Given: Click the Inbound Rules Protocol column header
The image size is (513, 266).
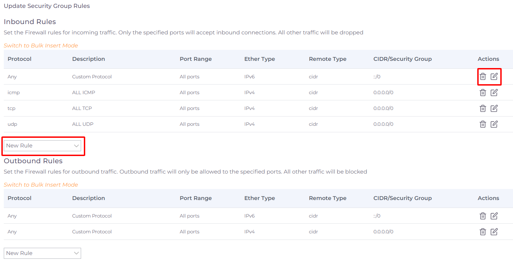Looking at the screenshot, I should click(20, 59).
